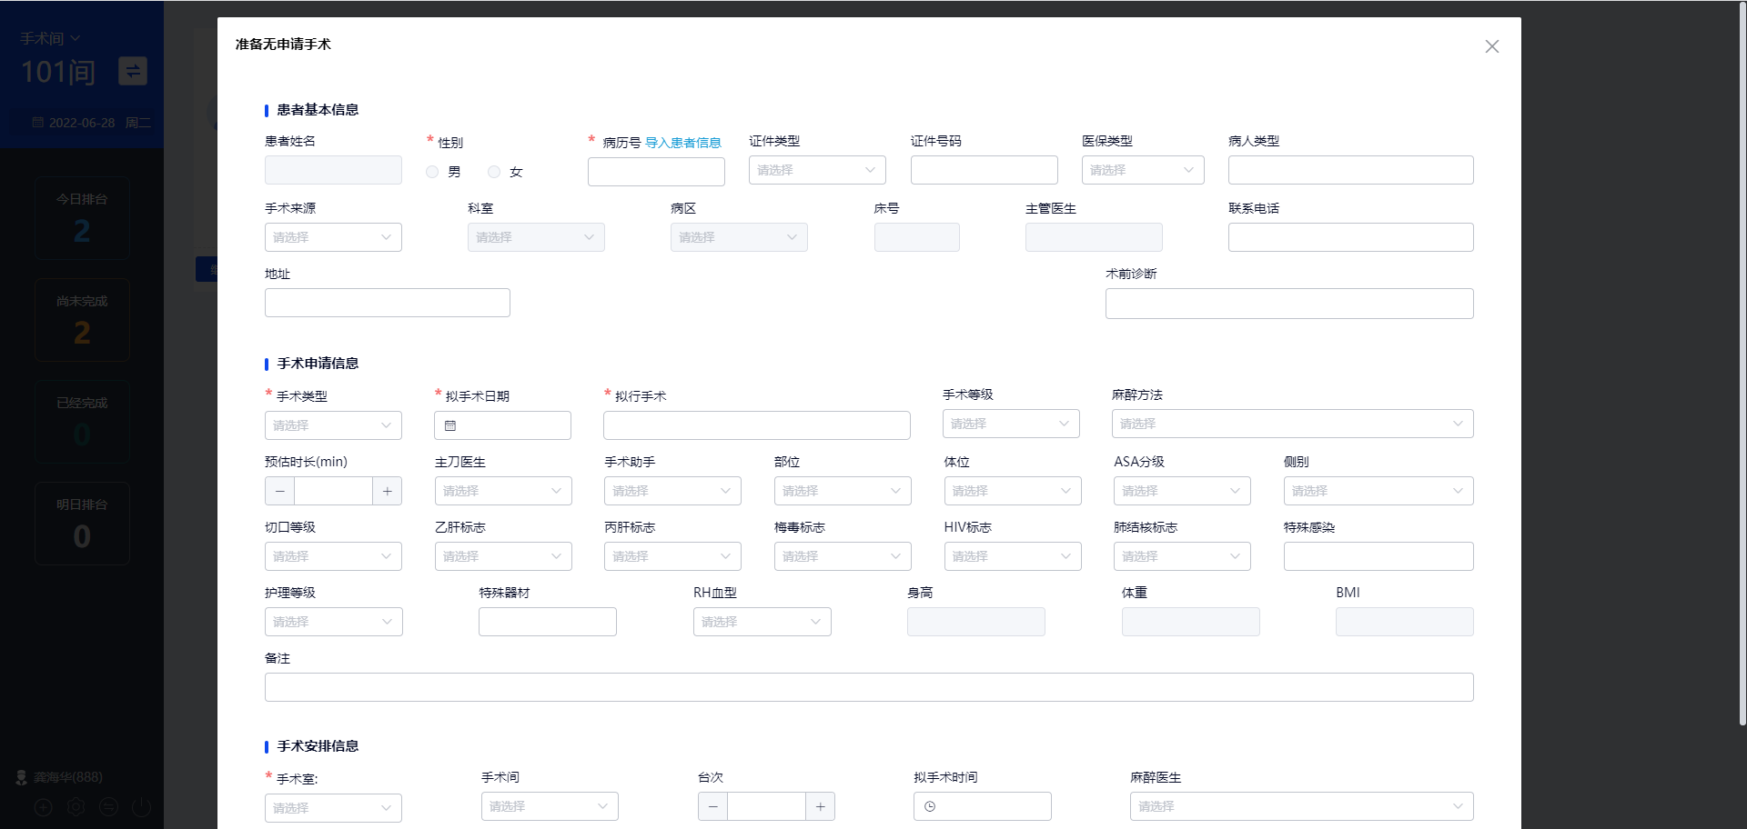Open the 侧别 dropdown

tap(1378, 491)
